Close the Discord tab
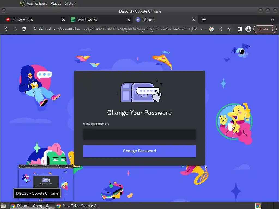Screen dimensions: 279x209 [x=194, y=20]
